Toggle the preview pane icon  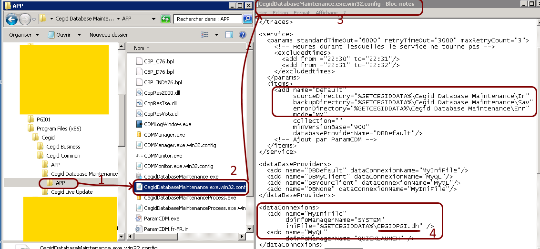pyautogui.click(x=229, y=35)
